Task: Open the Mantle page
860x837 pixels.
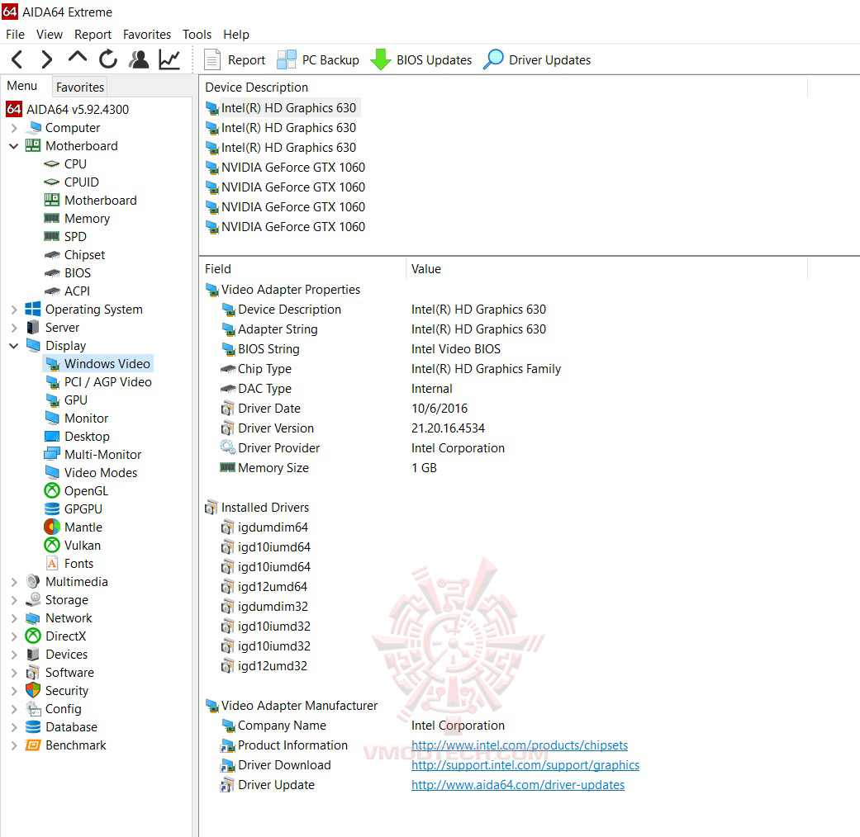Action: tap(74, 527)
